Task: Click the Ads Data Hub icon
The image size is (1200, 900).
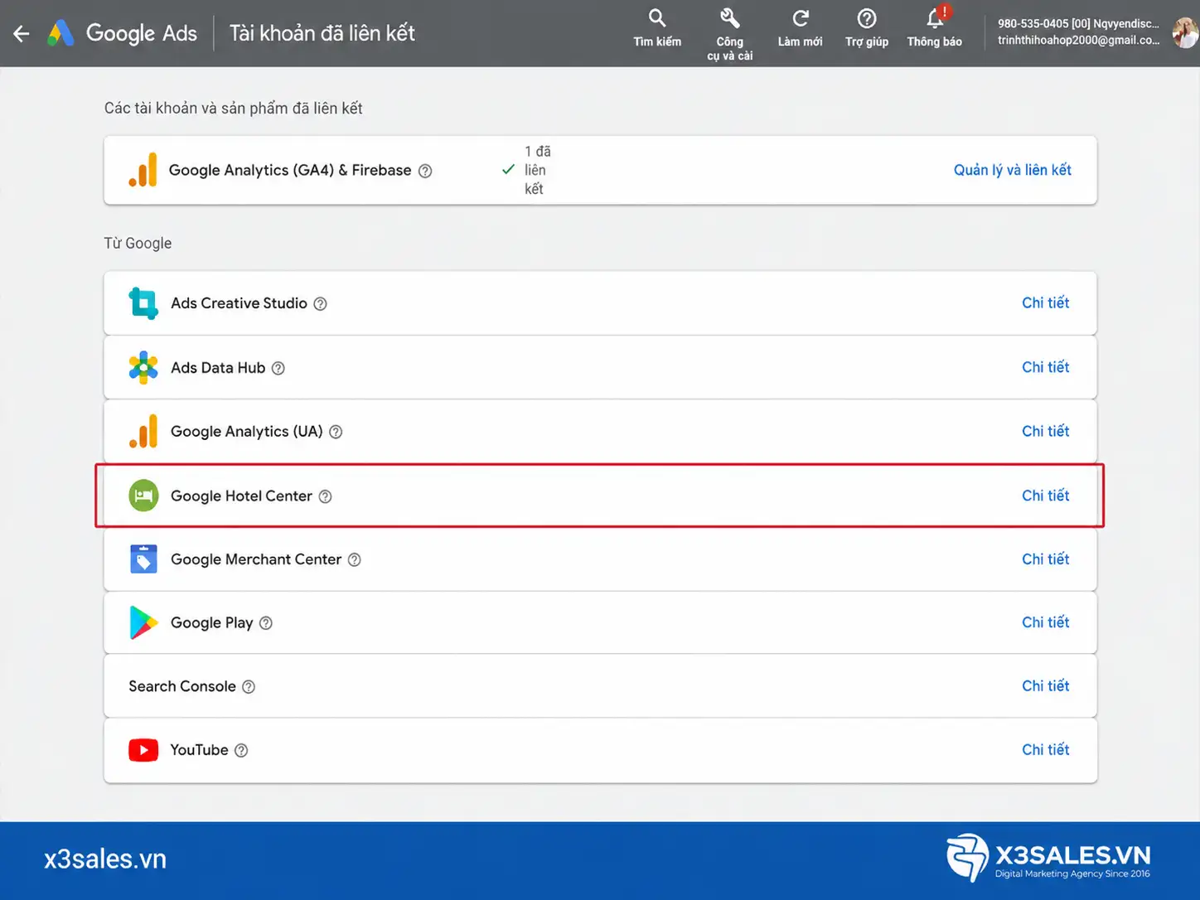Action: tap(143, 367)
